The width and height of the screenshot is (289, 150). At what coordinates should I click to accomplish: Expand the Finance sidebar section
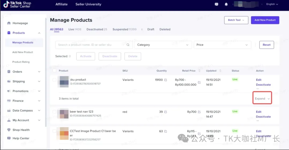click(x=39, y=101)
